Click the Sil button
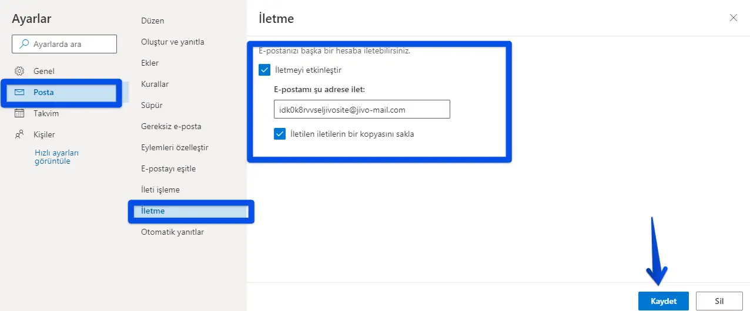The image size is (750, 311). pyautogui.click(x=718, y=301)
